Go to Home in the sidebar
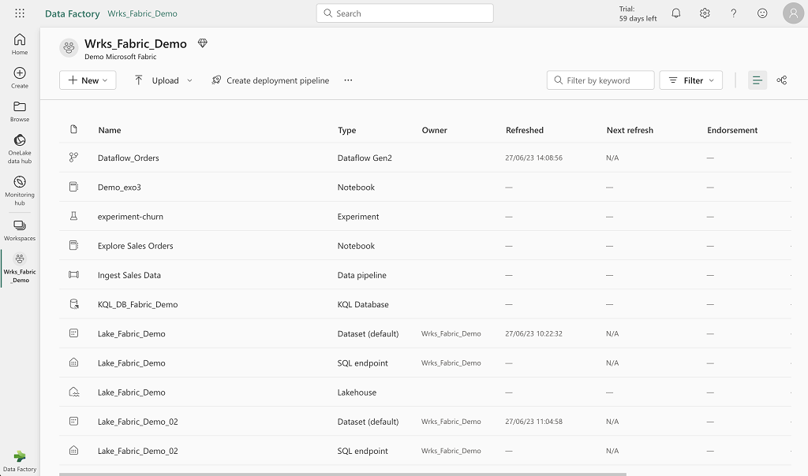This screenshot has width=808, height=476. 20,44
